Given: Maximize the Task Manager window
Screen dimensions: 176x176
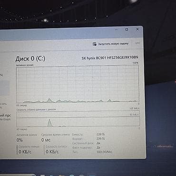Looking at the screenshot, I should click(x=127, y=29).
